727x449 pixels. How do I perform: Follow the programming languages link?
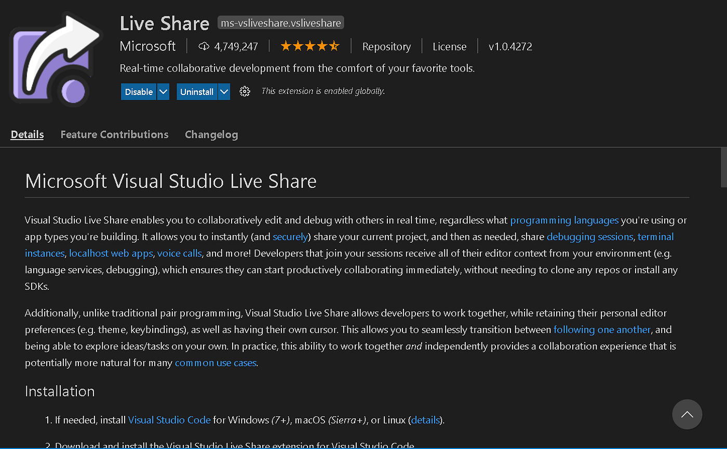pyautogui.click(x=564, y=220)
